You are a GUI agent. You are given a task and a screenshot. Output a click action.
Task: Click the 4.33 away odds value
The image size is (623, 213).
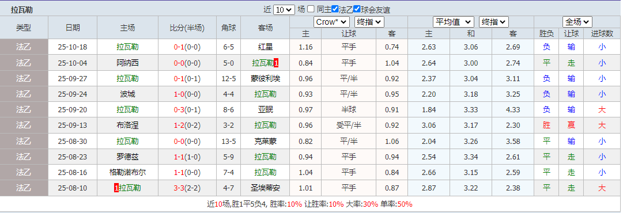513,110
